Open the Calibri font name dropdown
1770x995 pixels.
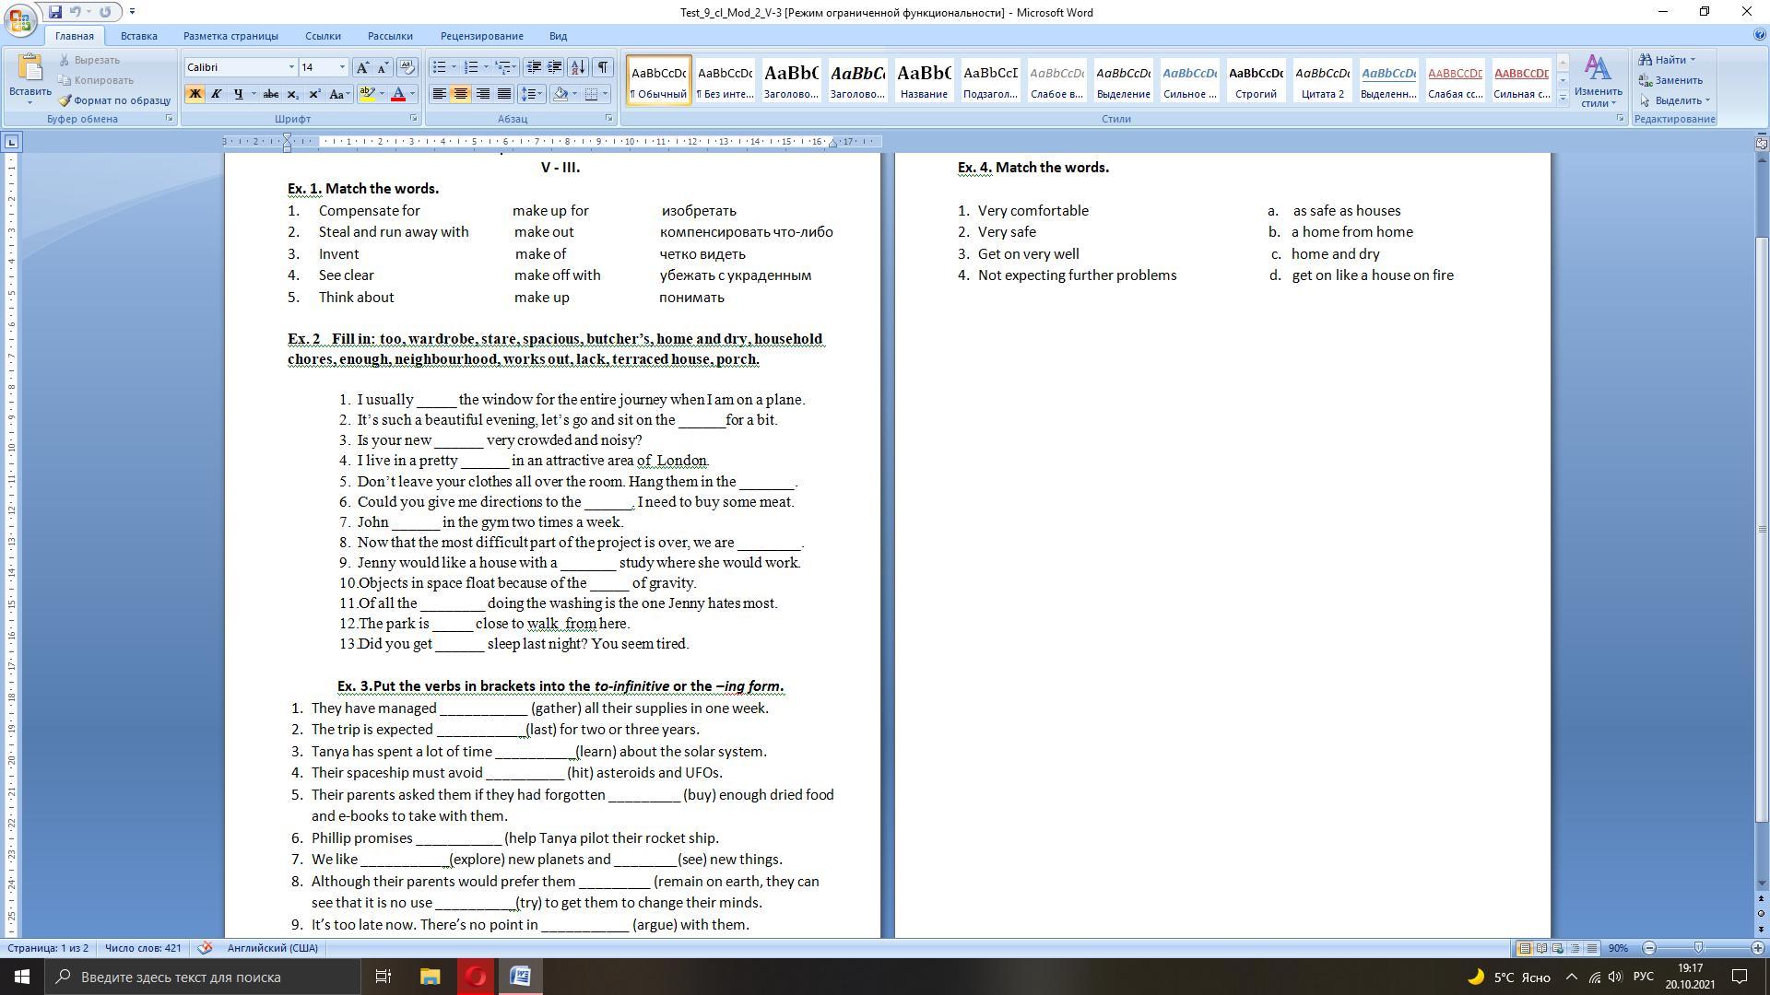[291, 67]
